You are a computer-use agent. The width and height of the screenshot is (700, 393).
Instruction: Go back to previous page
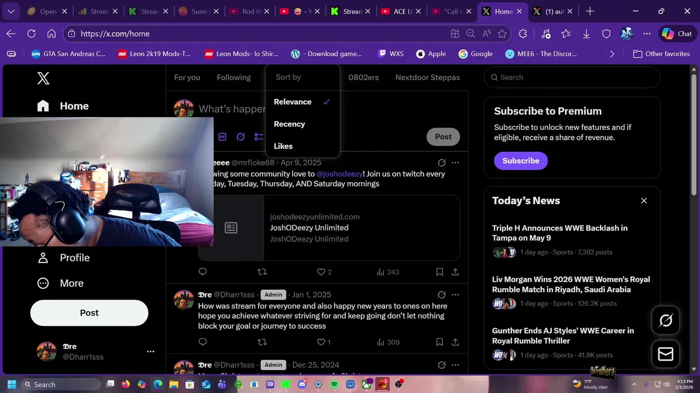click(11, 34)
